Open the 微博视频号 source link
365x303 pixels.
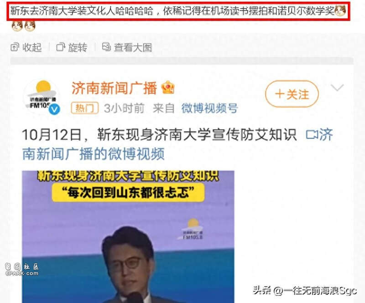coord(209,108)
